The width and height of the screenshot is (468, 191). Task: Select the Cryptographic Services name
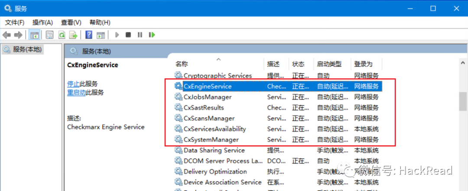[218, 76]
